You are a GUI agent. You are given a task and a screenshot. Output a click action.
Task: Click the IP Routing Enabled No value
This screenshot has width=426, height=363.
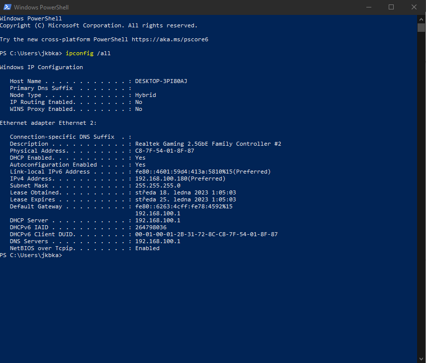tap(139, 102)
